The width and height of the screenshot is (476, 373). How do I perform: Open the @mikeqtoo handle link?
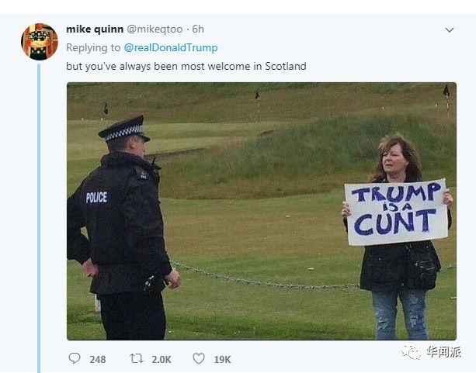tap(155, 29)
